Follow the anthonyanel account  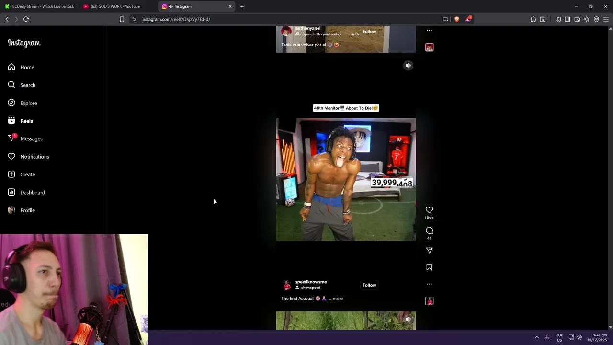[x=369, y=32]
